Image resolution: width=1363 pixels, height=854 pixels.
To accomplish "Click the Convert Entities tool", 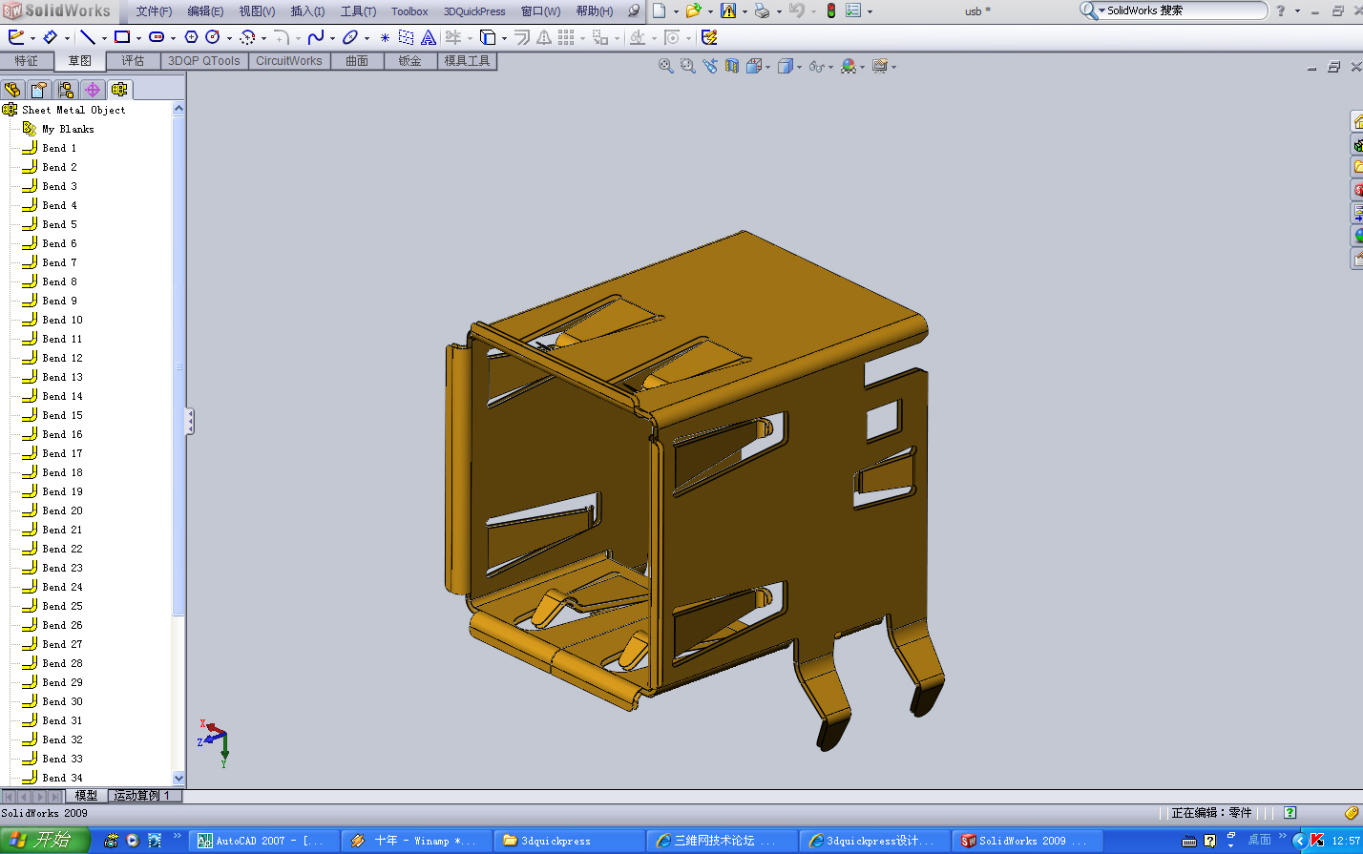I will tap(488, 37).
